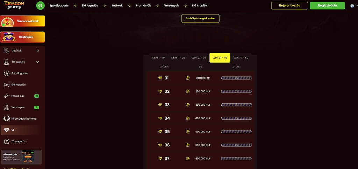The image size is (358, 169).
Task: Open Játékok in top navigation
Action: tap(117, 6)
